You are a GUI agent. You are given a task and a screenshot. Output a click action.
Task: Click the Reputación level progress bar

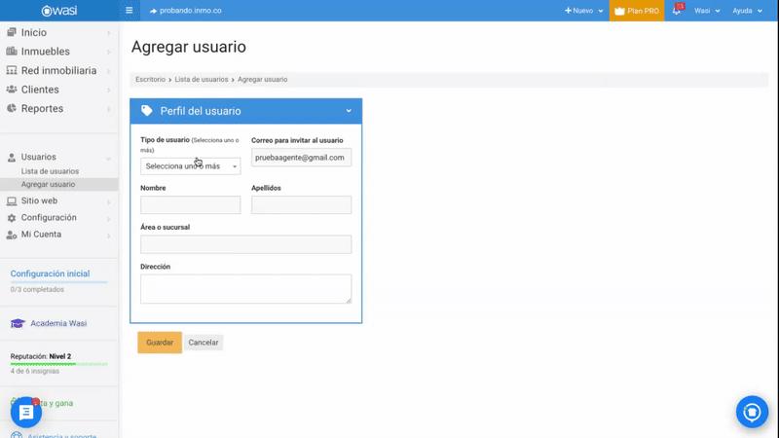[58, 364]
